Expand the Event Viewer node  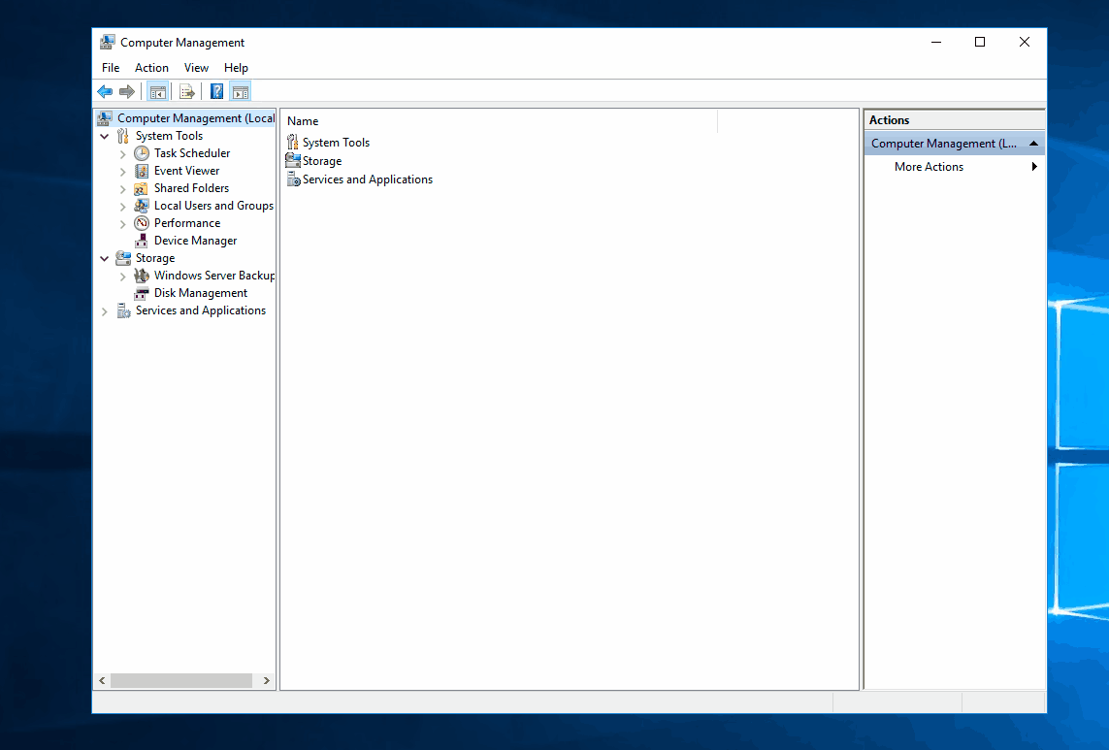[123, 171]
